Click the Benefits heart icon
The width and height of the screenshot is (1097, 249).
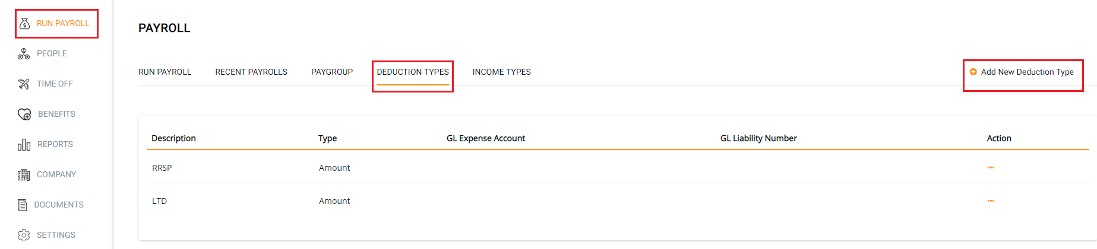[24, 114]
